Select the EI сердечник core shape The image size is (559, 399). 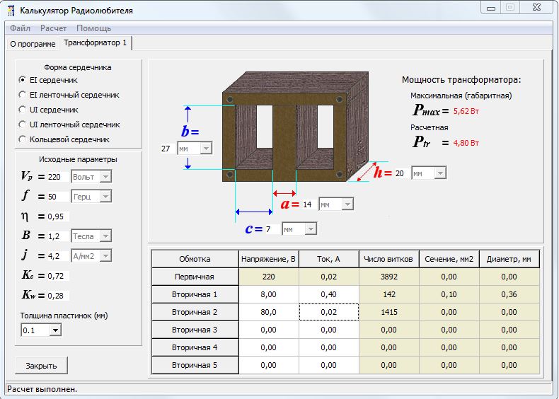23,81
